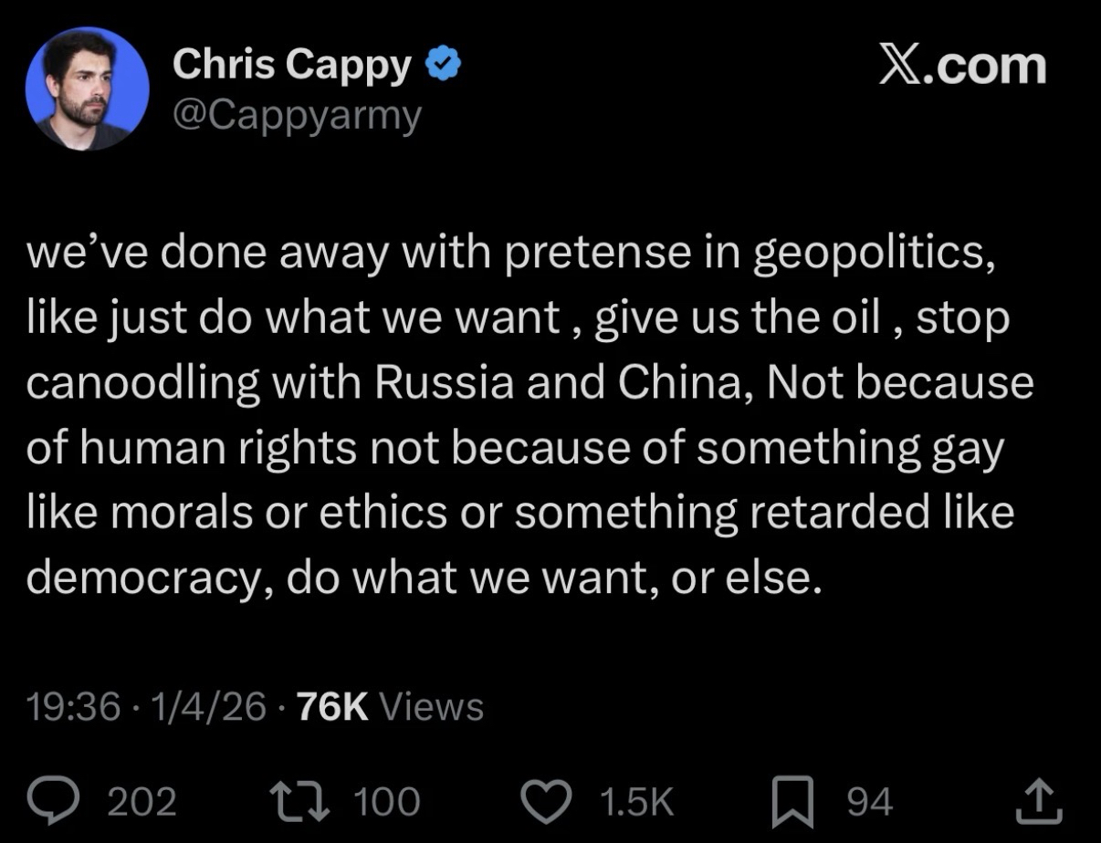Click the 202 replies count
The width and height of the screenshot is (1101, 843).
pyautogui.click(x=142, y=801)
